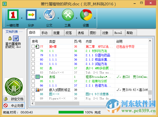Click the table grid icon on row 84
This screenshot has width=158, height=117.
pyautogui.click(x=38, y=77)
